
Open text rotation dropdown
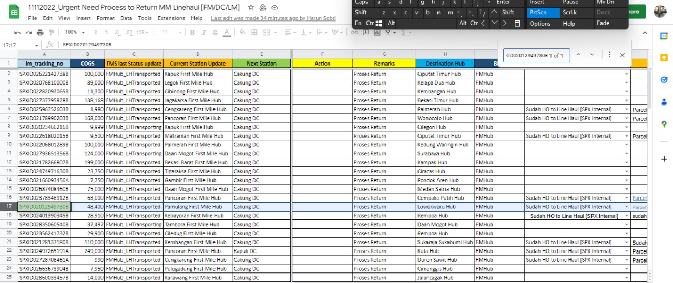point(336,33)
